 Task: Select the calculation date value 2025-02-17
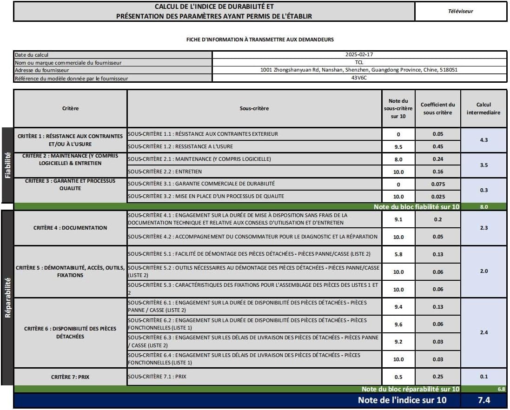point(359,54)
